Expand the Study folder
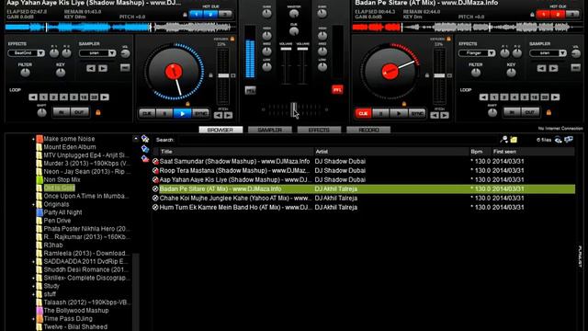Image resolution: width=588 pixels, height=331 pixels. pyautogui.click(x=33, y=286)
